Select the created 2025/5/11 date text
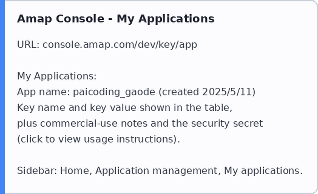The width and height of the screenshot is (318, 194). pyautogui.click(x=207, y=92)
